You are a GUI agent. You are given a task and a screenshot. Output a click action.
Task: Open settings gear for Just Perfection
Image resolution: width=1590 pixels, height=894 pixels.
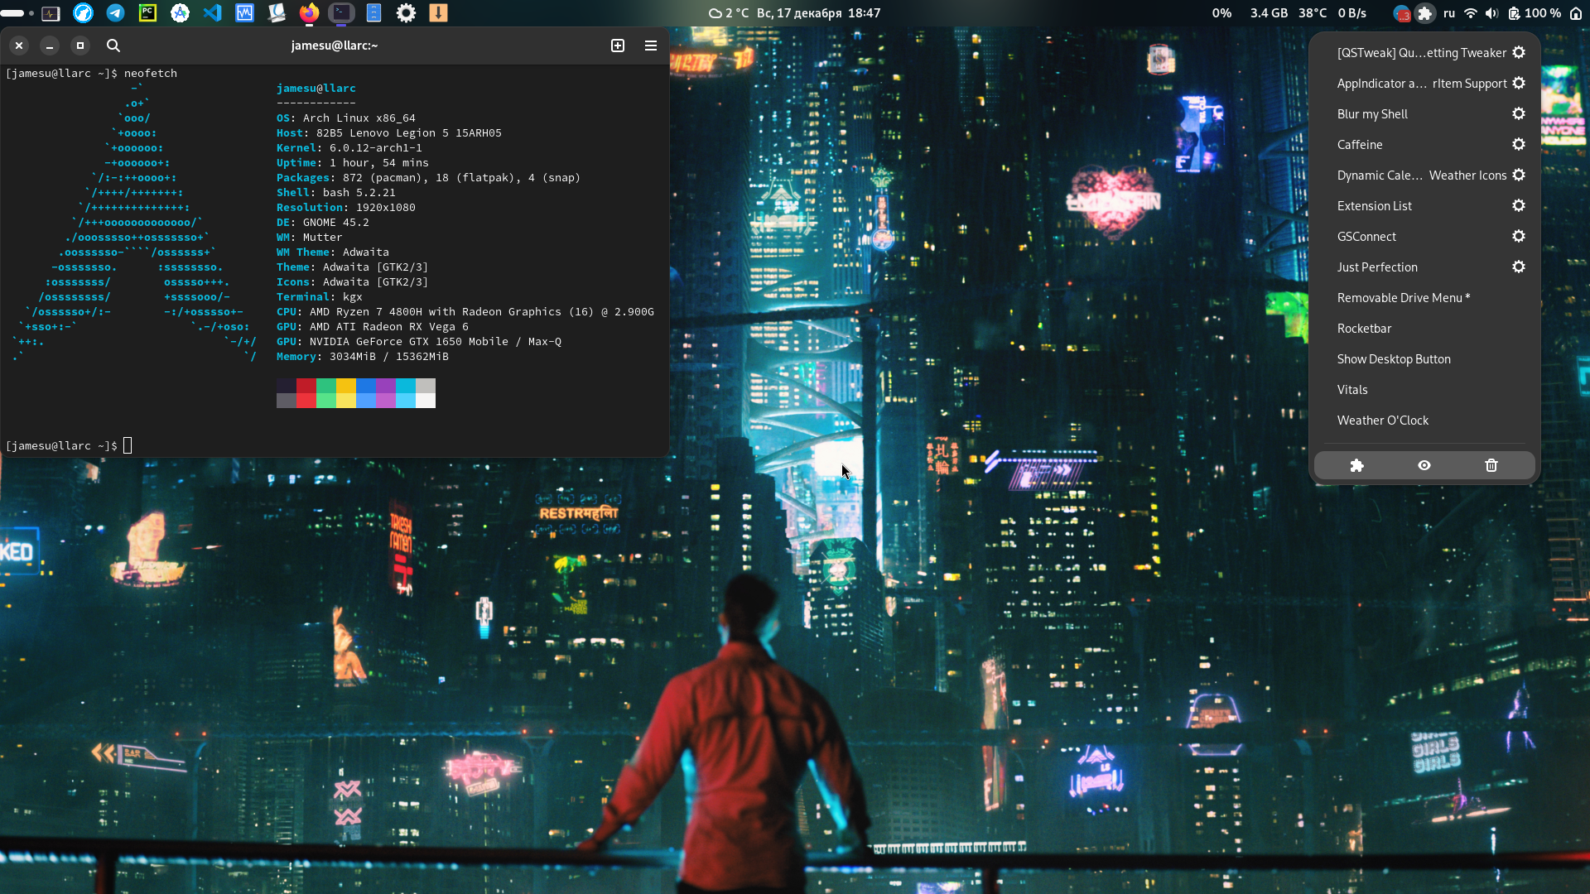click(1519, 267)
